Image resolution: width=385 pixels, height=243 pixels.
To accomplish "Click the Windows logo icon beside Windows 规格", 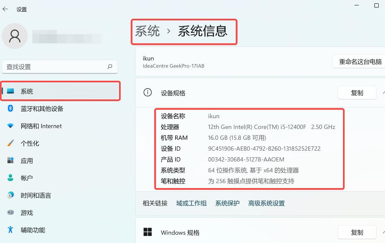I will (148, 232).
